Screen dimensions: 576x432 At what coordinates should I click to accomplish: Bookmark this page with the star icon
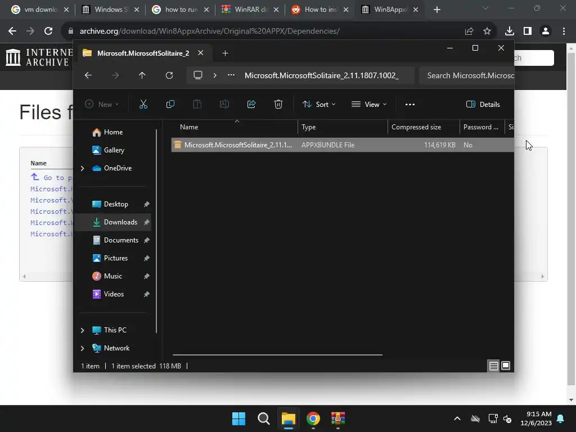[x=487, y=31]
